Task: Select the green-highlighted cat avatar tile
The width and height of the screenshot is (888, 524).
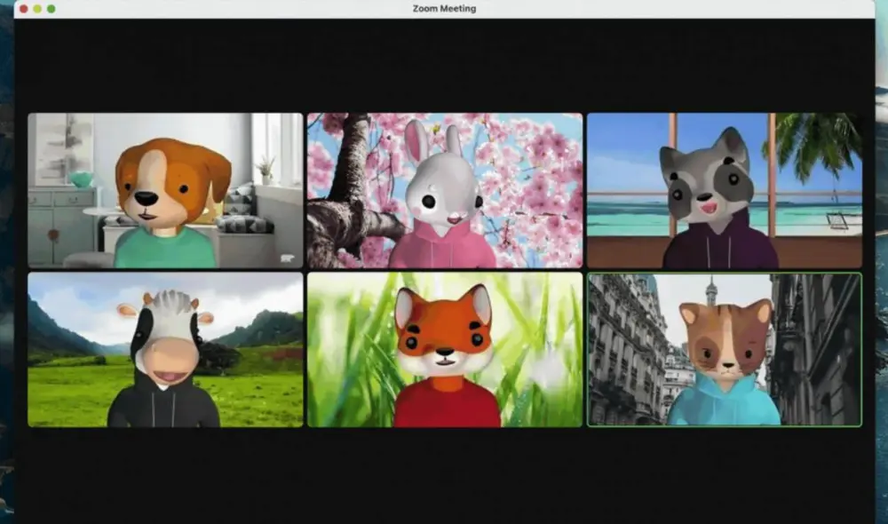Action: click(x=724, y=349)
